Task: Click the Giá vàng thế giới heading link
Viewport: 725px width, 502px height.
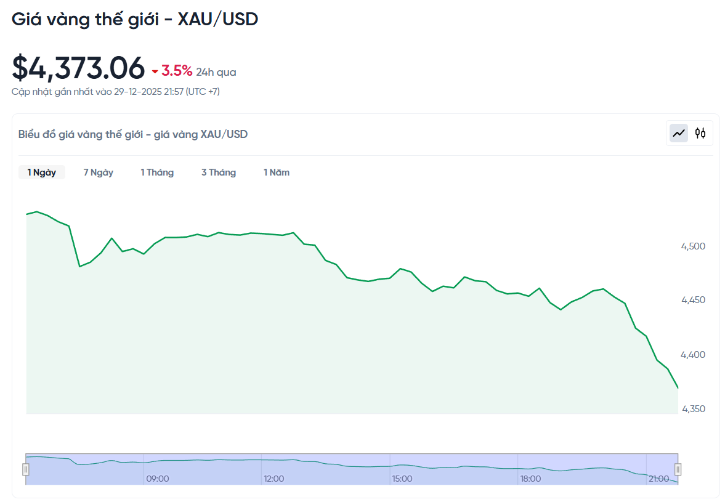Action: (x=136, y=19)
